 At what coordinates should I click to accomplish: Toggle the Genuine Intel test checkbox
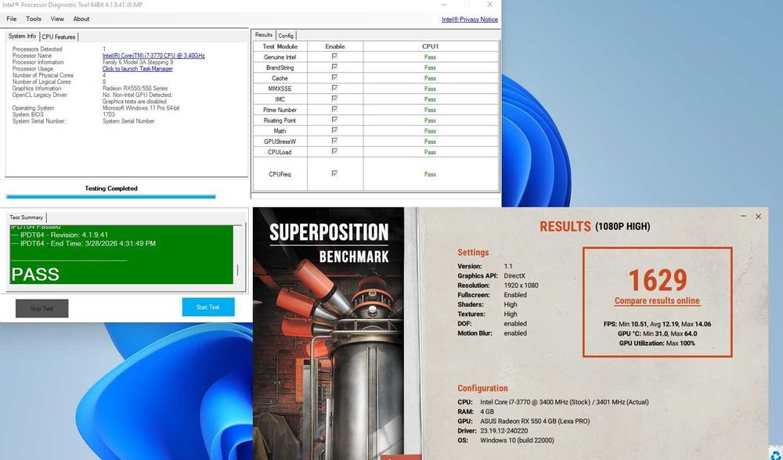tap(334, 56)
